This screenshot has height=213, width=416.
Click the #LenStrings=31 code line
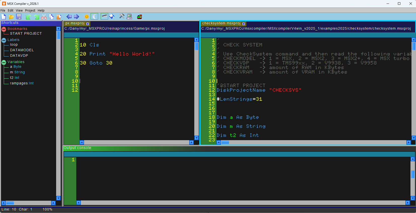coord(240,99)
